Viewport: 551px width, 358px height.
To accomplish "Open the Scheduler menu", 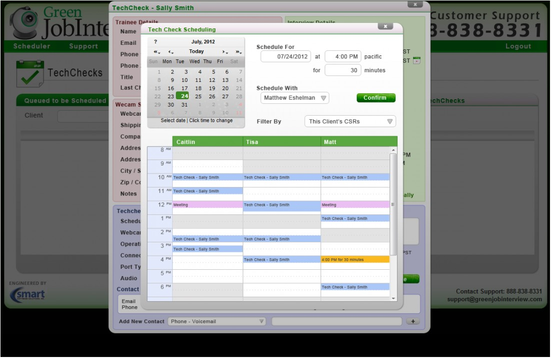I will [x=31, y=46].
